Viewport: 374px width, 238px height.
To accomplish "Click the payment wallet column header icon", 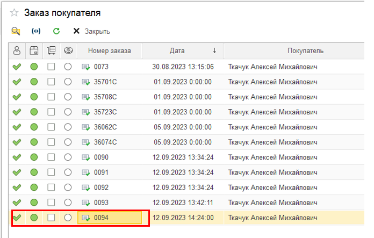I will click(34, 51).
